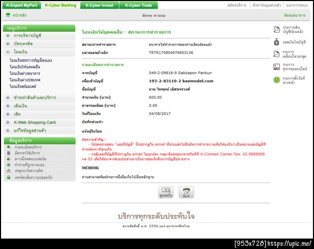Open บัตรเครดิต menu item
The height and width of the screenshot is (249, 314).
click(23, 44)
